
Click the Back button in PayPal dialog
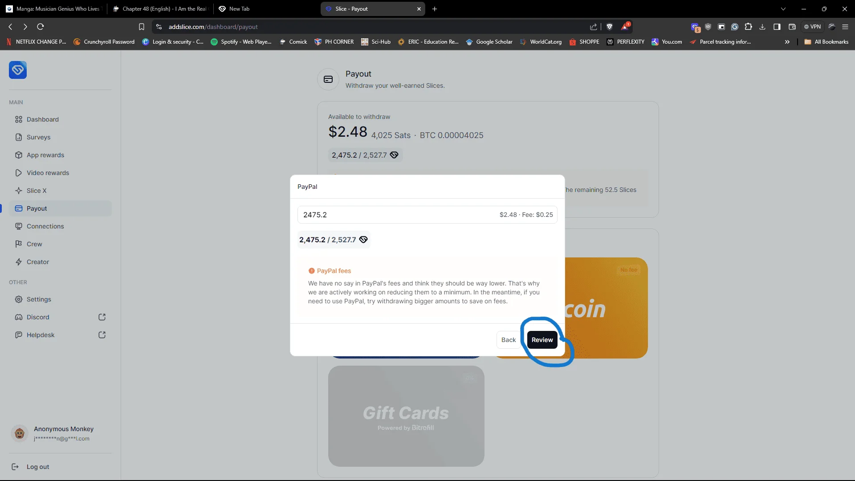pos(508,340)
